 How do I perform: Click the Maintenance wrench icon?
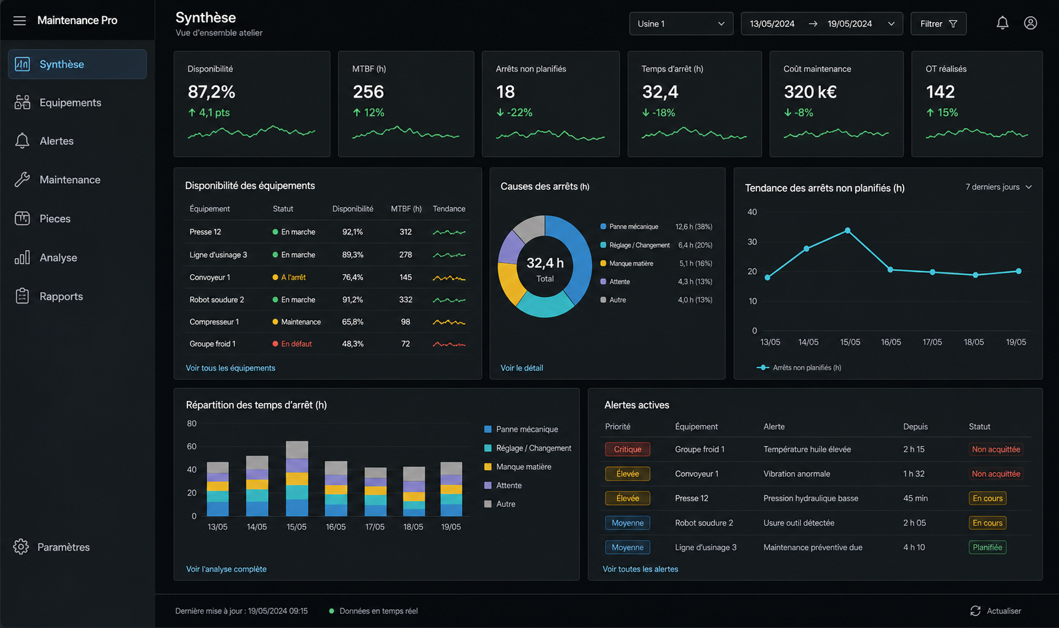pos(22,180)
